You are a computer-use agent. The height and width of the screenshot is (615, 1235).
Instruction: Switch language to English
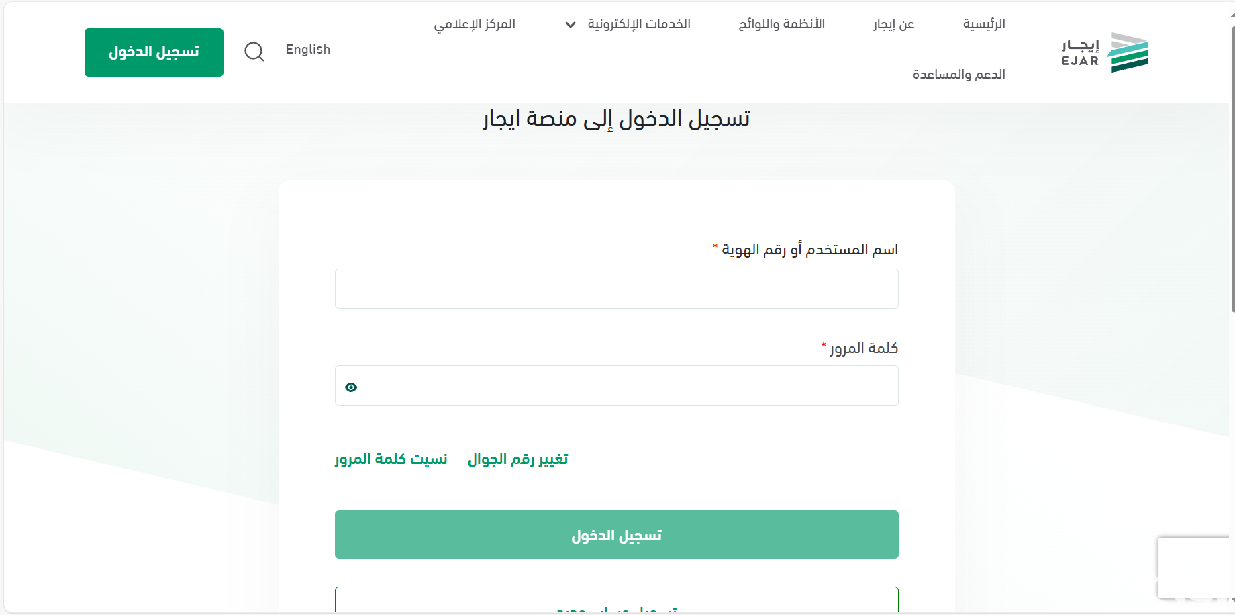click(x=308, y=50)
